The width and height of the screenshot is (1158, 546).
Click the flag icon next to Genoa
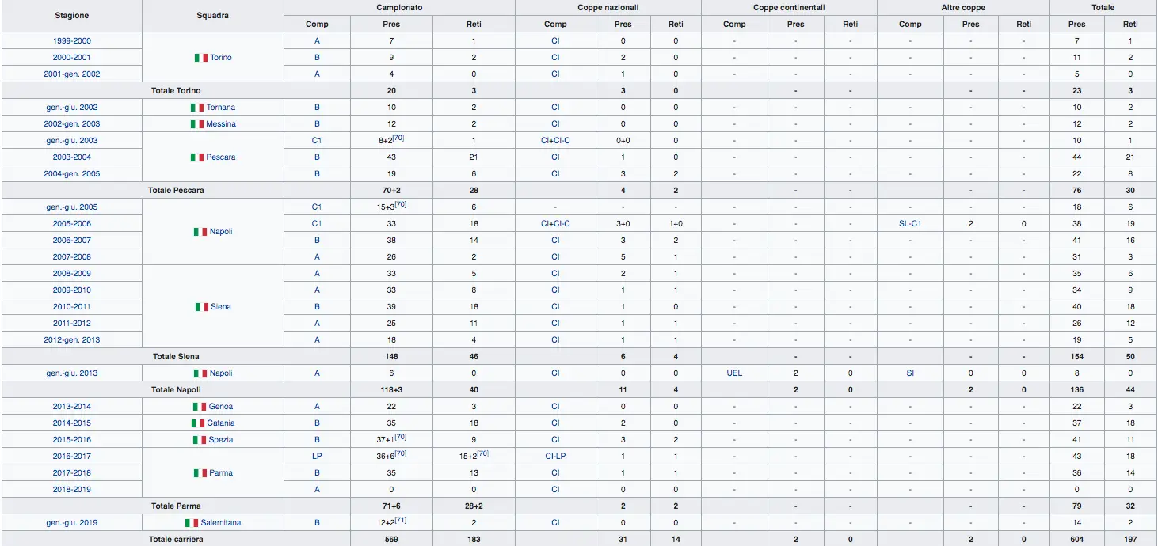[200, 407]
